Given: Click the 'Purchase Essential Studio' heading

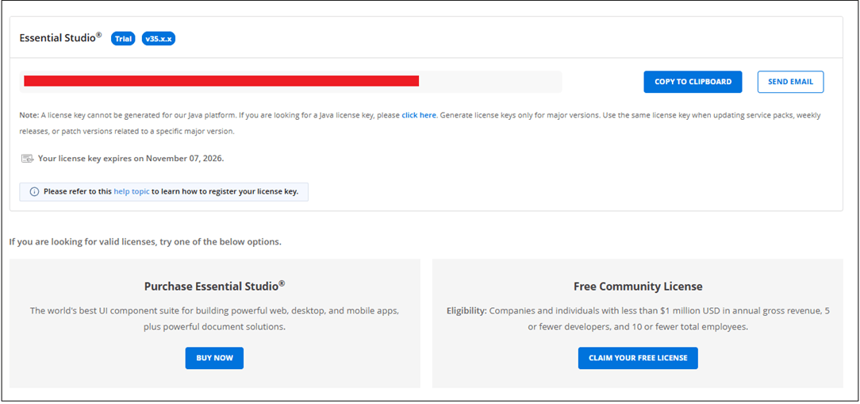Looking at the screenshot, I should [214, 286].
